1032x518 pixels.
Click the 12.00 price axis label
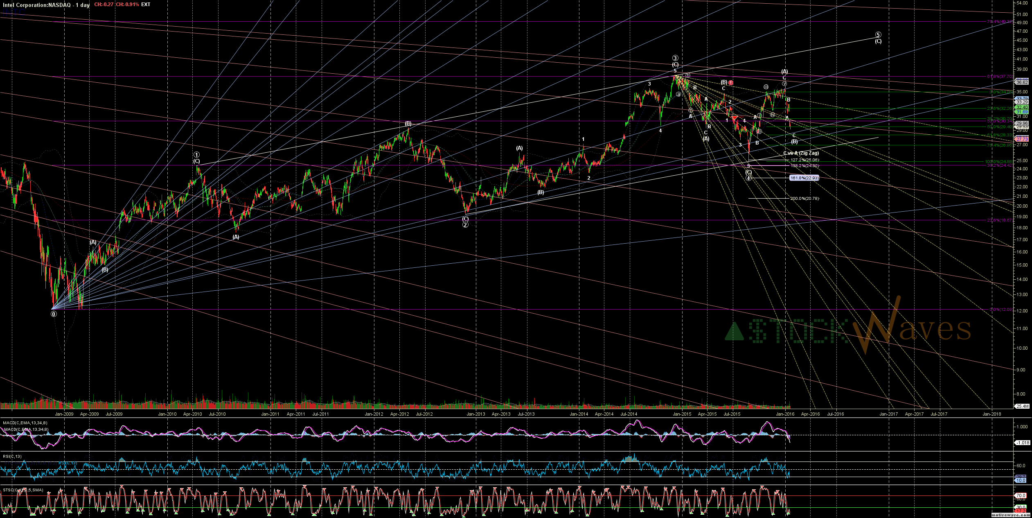pos(1023,311)
